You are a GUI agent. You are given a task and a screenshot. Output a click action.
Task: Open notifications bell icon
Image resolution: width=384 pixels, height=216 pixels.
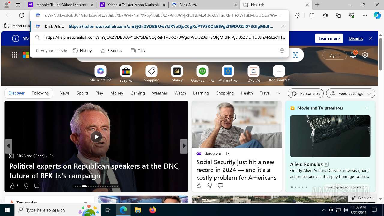[x=353, y=55]
